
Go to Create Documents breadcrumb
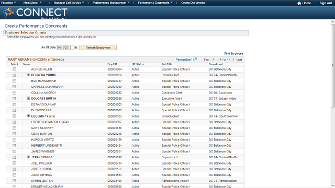click(x=193, y=3)
